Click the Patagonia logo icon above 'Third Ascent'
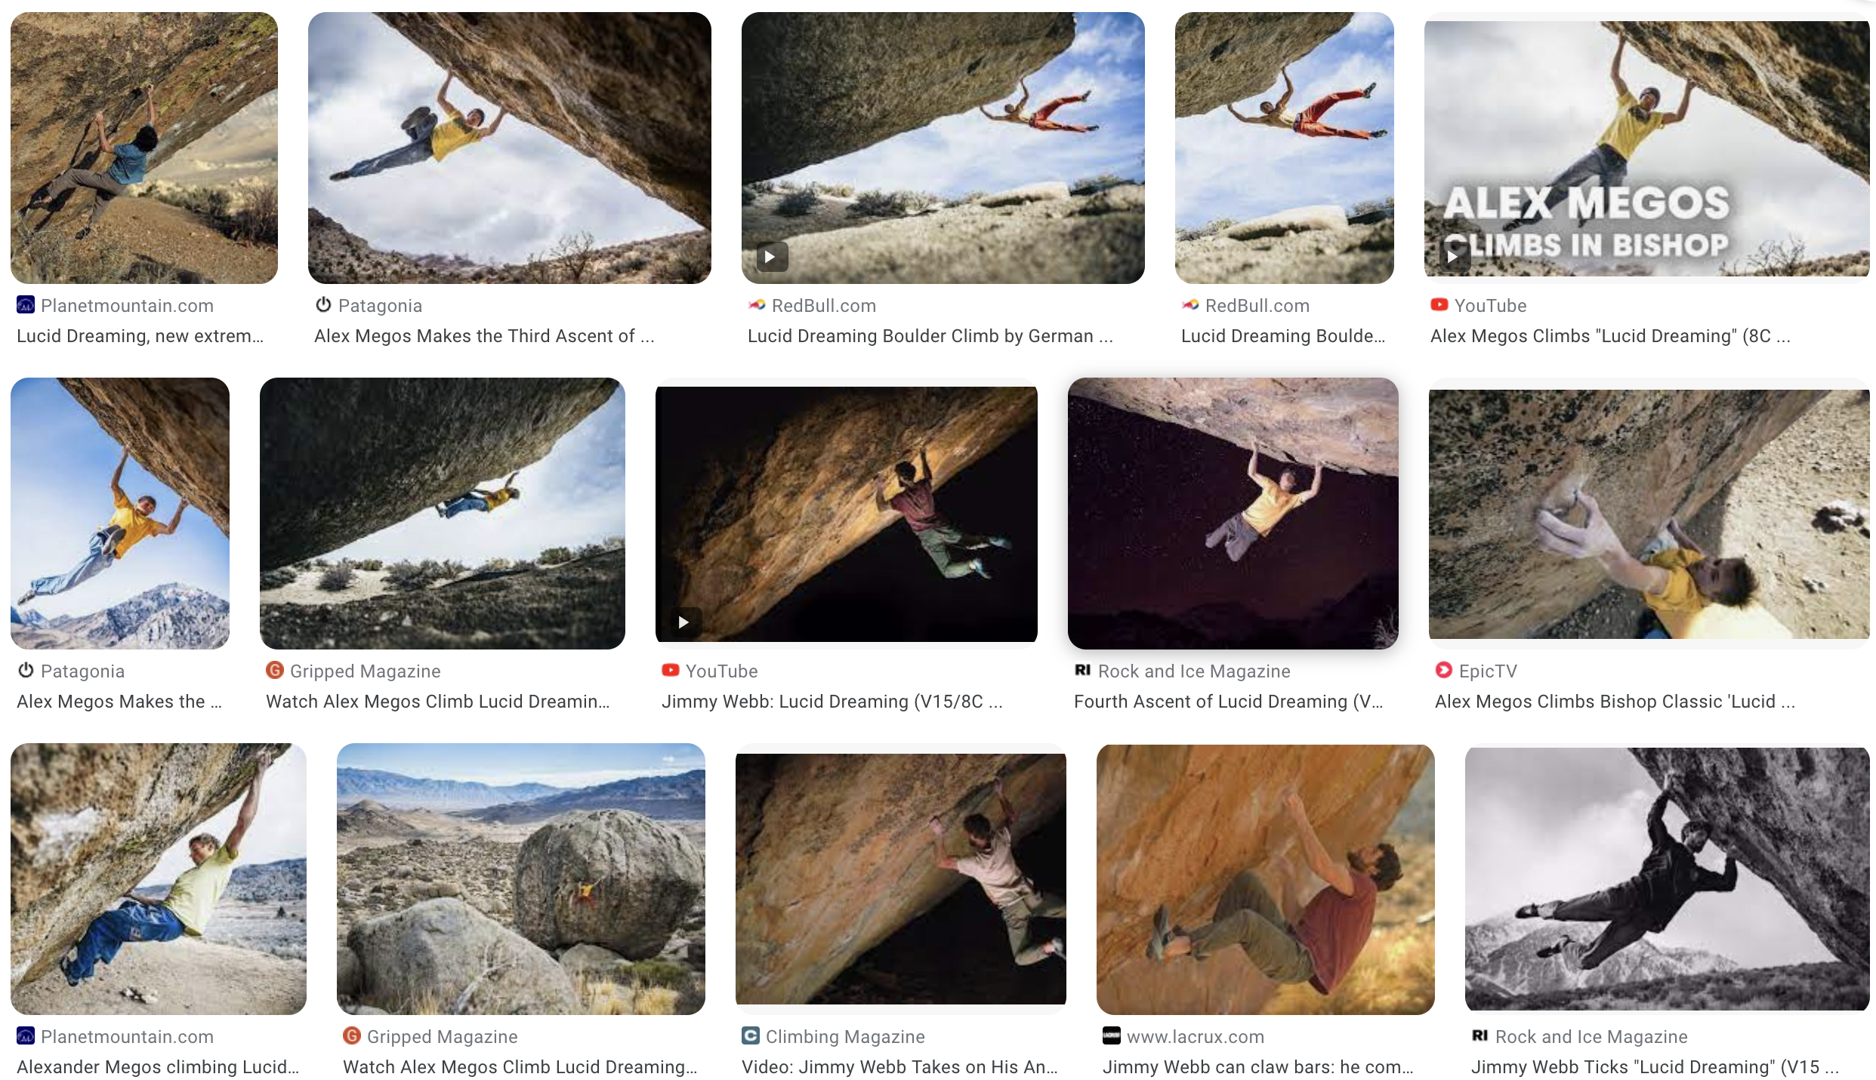The height and width of the screenshot is (1080, 1876). [323, 305]
